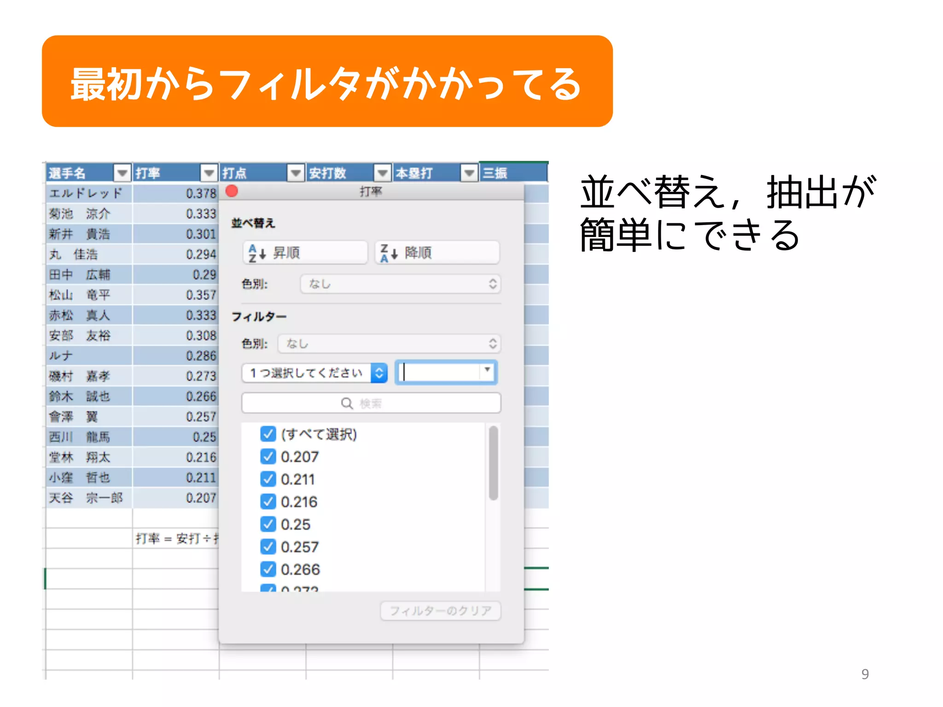This screenshot has height=707, width=943.
Task: Click the filter list scrollbar thumb
Action: click(493, 463)
